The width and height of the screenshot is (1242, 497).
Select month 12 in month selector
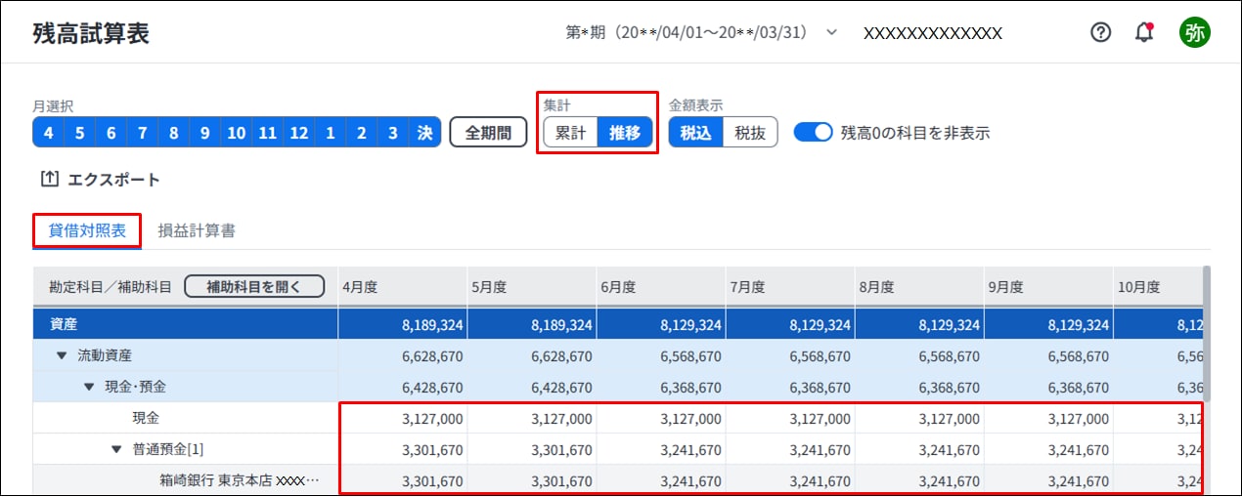[x=299, y=133]
